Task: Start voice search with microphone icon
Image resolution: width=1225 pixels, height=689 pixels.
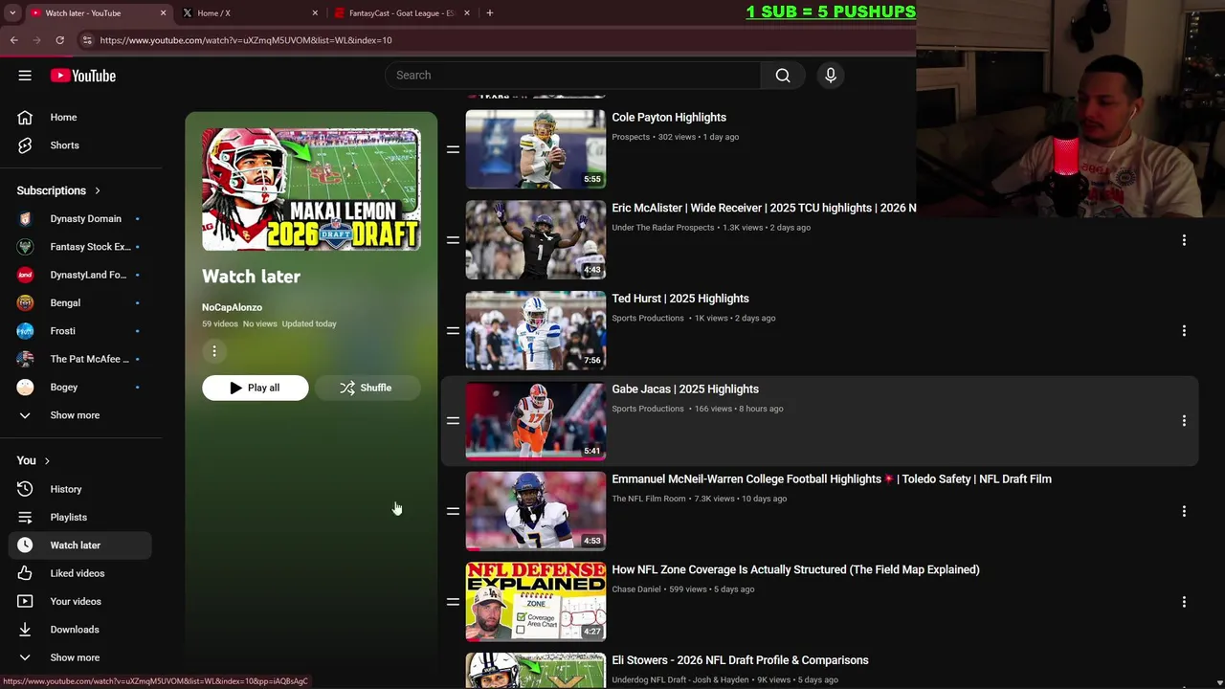Action: click(831, 75)
